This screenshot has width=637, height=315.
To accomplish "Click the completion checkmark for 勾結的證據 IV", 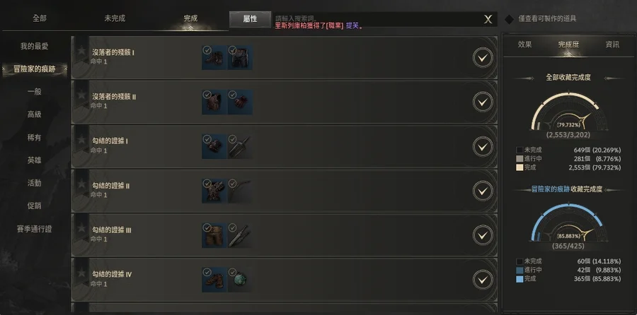I will tap(483, 280).
